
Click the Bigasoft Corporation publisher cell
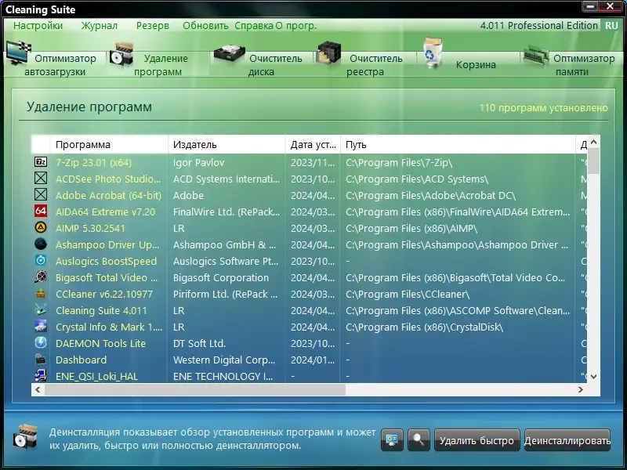pyautogui.click(x=221, y=278)
